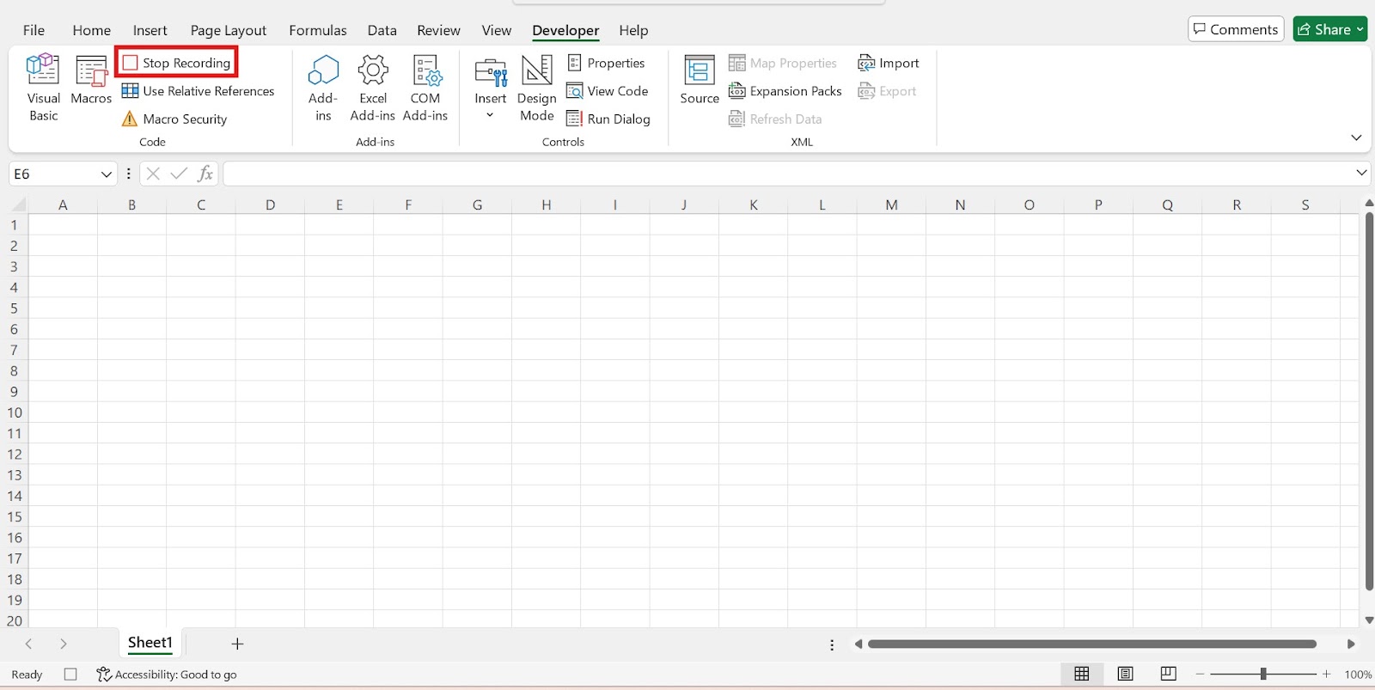Screen dimensions: 1375x690
Task: Collapse the ribbon with the chevron
Action: [1356, 137]
